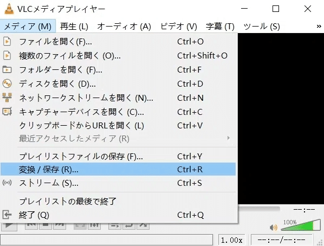Screen dimensions: 324x246
Task: Adjust the green volume slider
Action: (301, 225)
